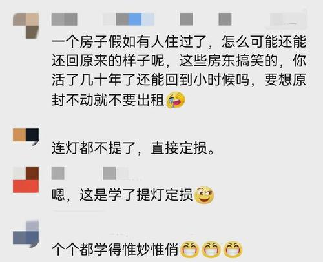Image resolution: width=323 pixels, height=262 pixels.
Task: Click the blurred button at top right corner
Action: (x=288, y=19)
